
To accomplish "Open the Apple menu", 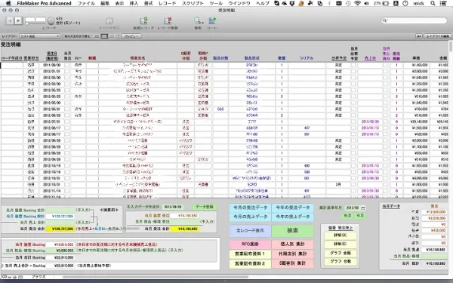I will 8,3.
